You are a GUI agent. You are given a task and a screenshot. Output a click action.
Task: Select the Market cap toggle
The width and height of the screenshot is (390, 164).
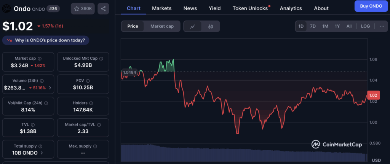click(x=162, y=26)
